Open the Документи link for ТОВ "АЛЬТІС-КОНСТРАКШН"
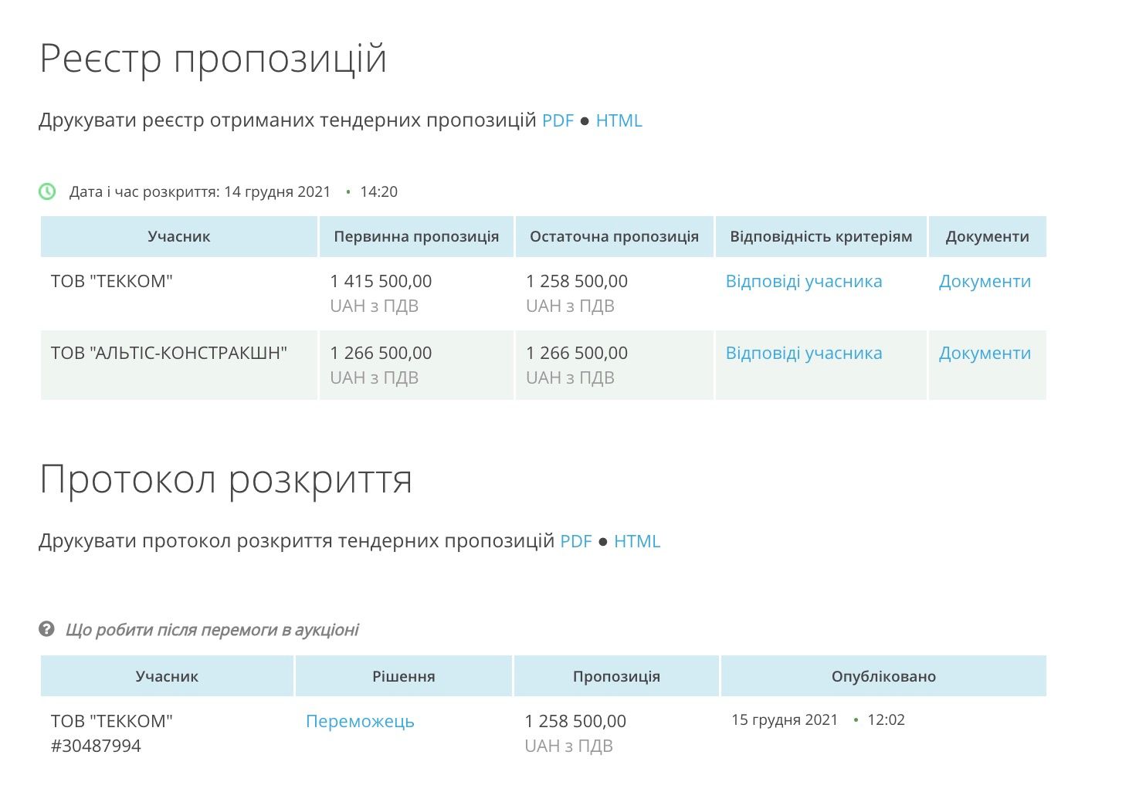 pos(985,354)
